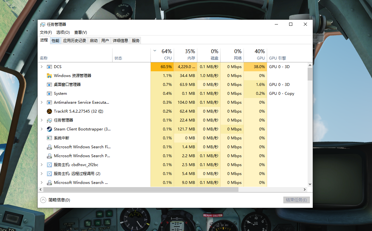Switch to the 详细信息 tab
The image size is (372, 231).
[120, 41]
